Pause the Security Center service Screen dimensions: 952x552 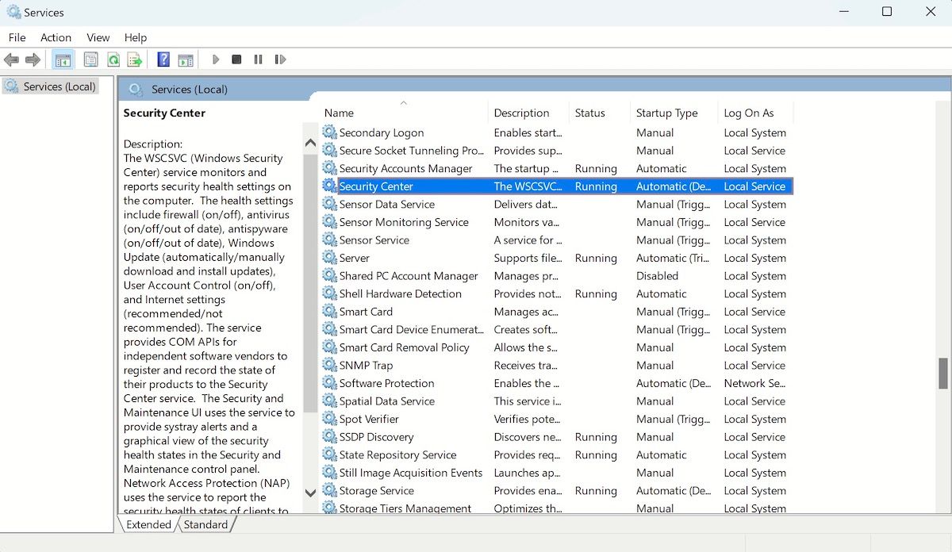[258, 59]
